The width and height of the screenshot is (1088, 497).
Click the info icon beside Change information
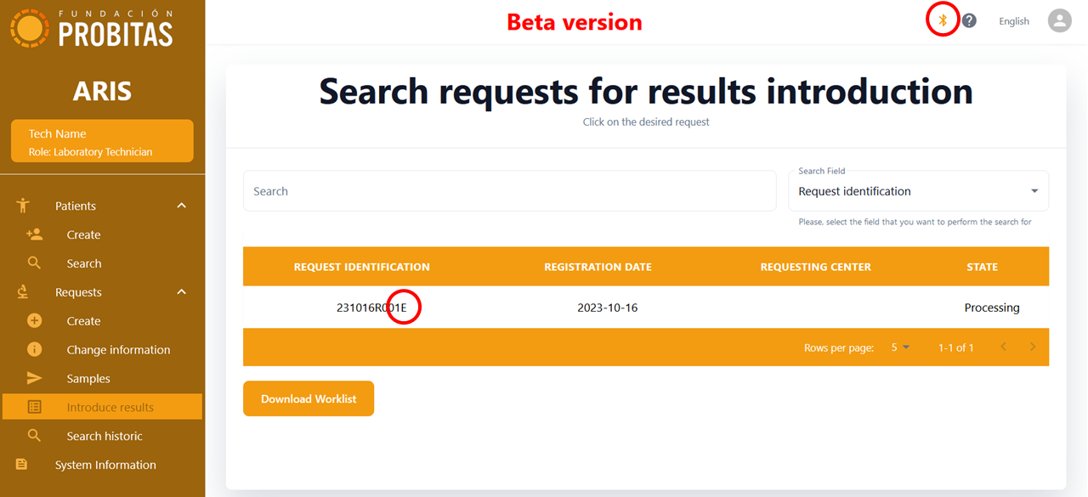pyautogui.click(x=34, y=349)
